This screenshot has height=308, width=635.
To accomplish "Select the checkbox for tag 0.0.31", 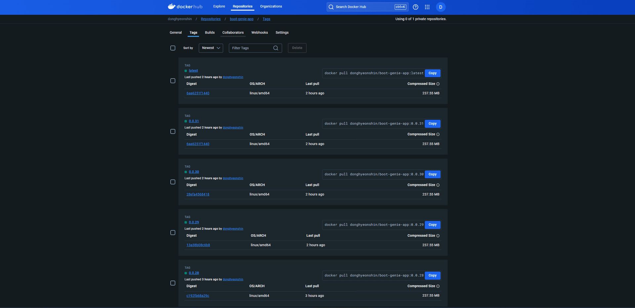I will 173,132.
